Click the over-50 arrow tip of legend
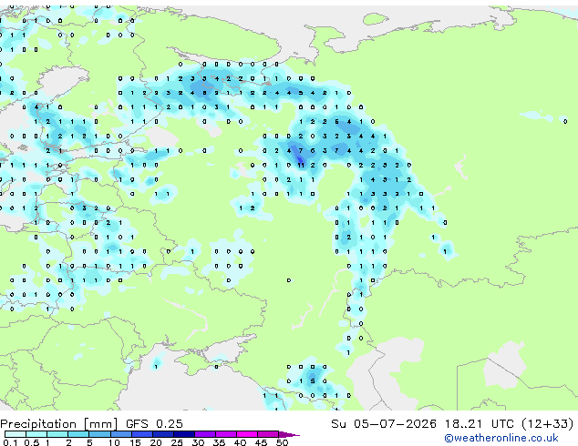 pos(289,434)
